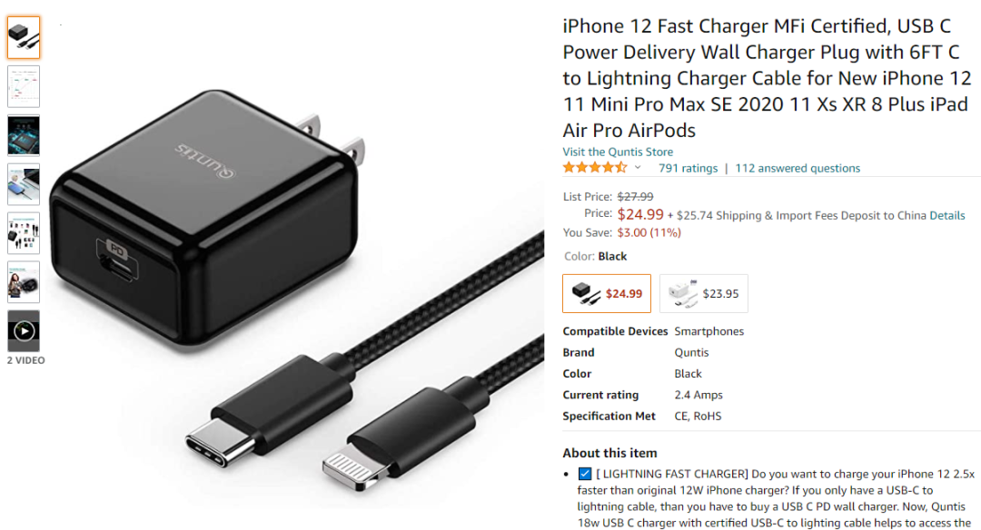
Task: Select the first charger thumbnail image
Action: [24, 37]
